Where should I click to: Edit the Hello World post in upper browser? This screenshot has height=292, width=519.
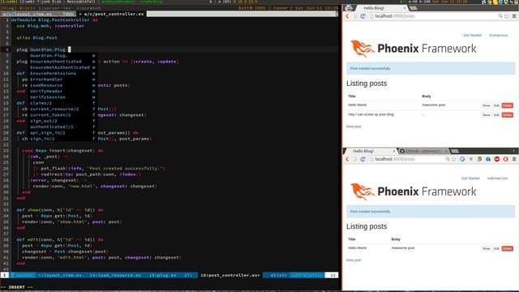point(496,105)
